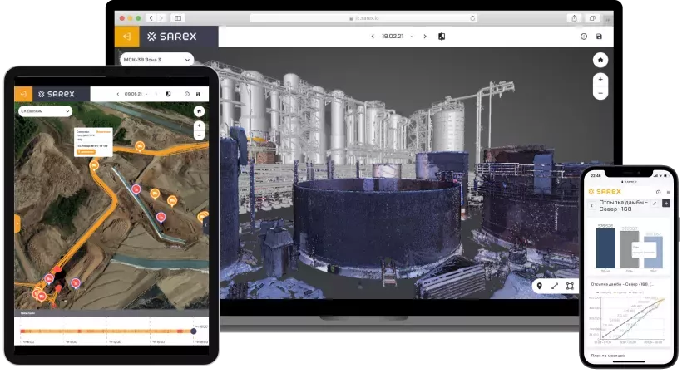This screenshot has width=682, height=378.
Task: Click the timeline slider handle on the tablet
Action: 194,331
